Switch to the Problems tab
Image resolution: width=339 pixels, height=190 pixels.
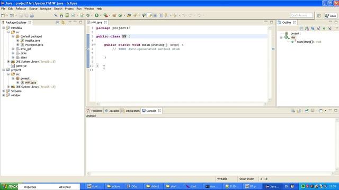point(95,111)
